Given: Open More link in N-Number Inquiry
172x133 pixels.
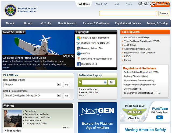Looking at the screenshot, I should coord(82,96).
